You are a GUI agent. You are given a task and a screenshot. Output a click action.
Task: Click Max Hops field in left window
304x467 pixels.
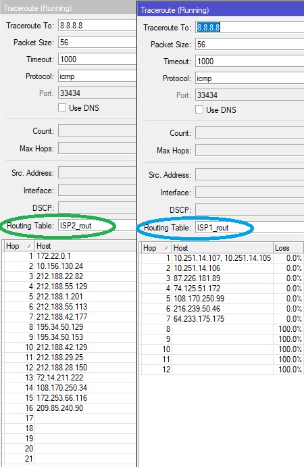[x=97, y=148]
